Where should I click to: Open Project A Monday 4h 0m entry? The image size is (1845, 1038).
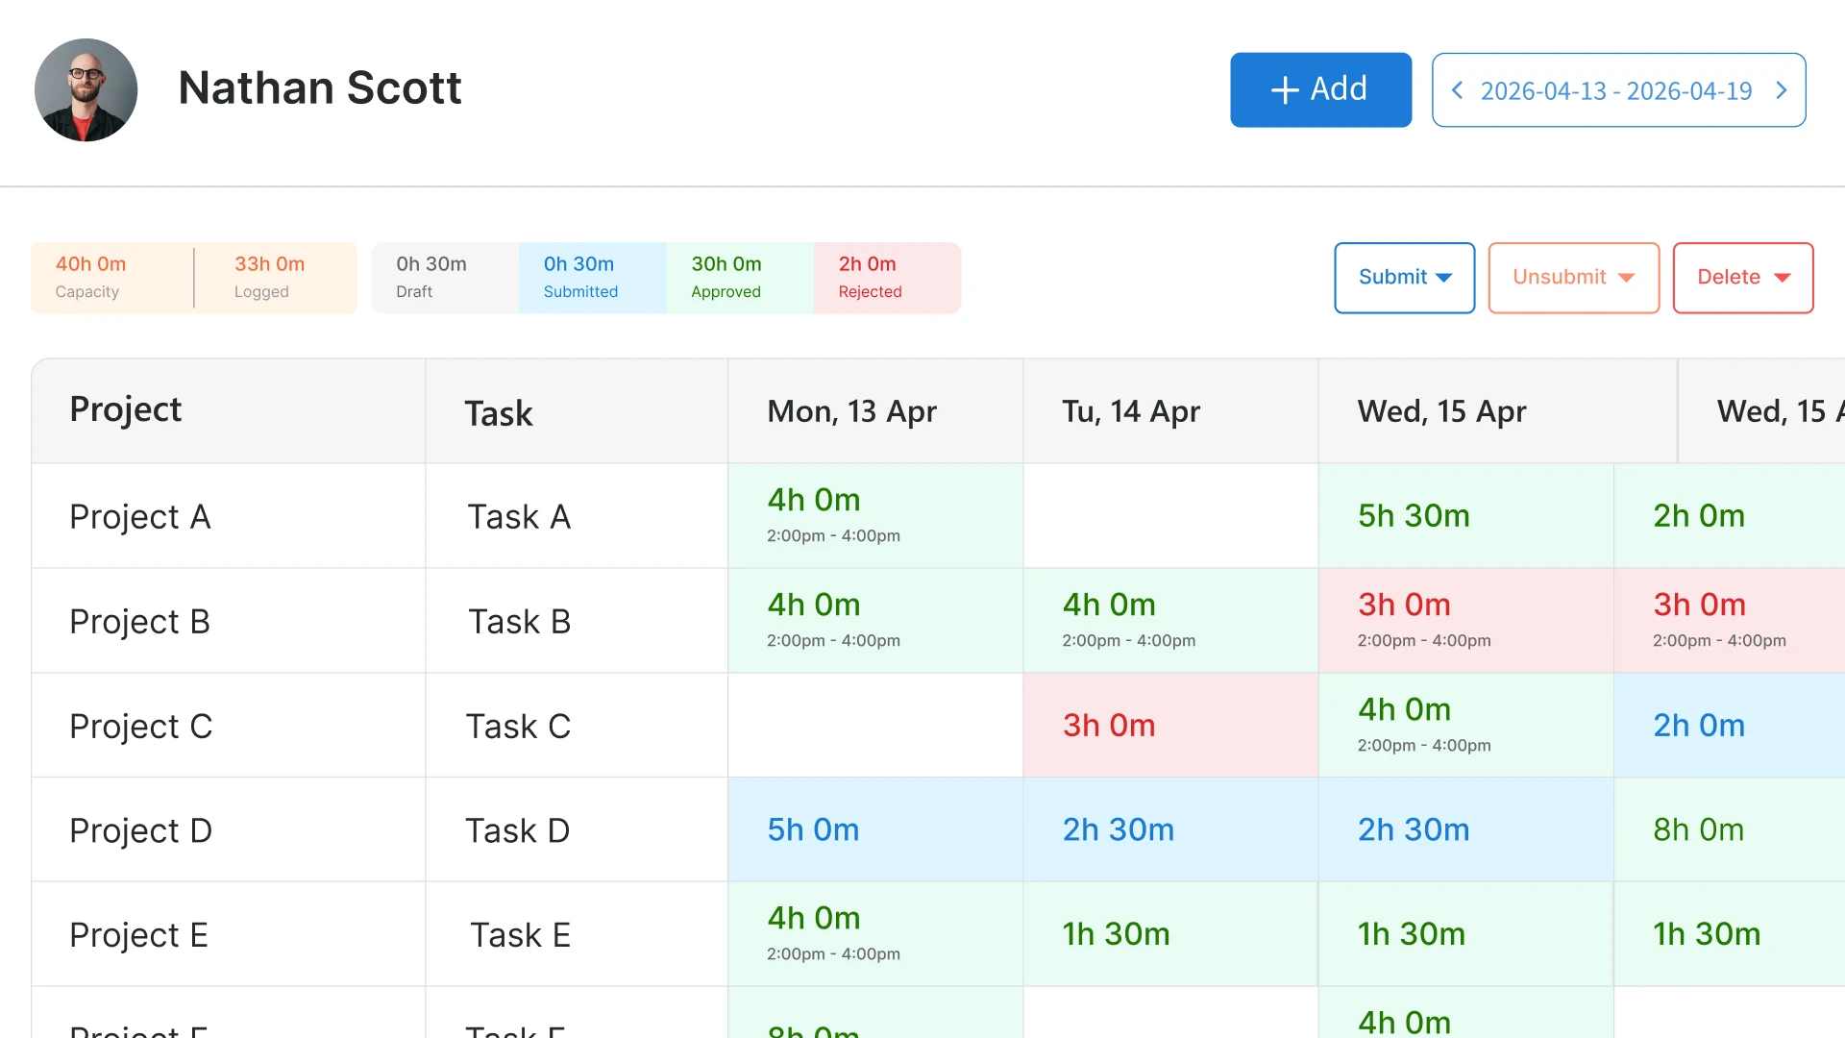(x=875, y=516)
